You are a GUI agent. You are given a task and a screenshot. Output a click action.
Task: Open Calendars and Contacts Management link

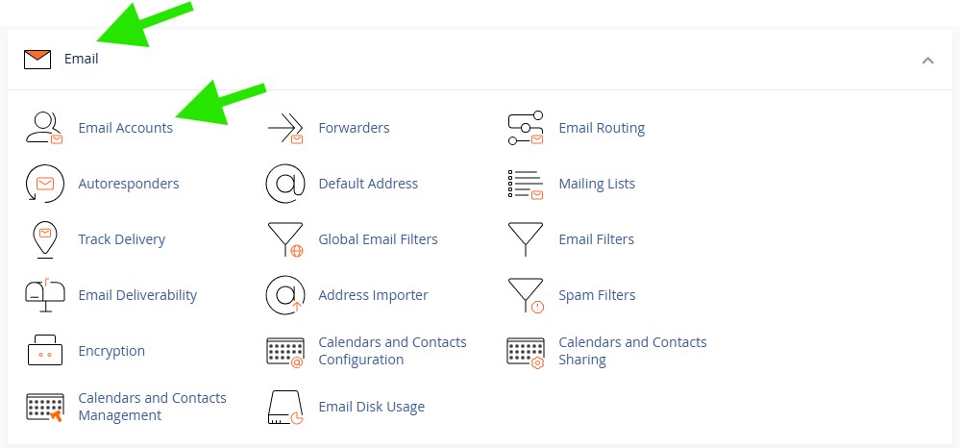152,407
